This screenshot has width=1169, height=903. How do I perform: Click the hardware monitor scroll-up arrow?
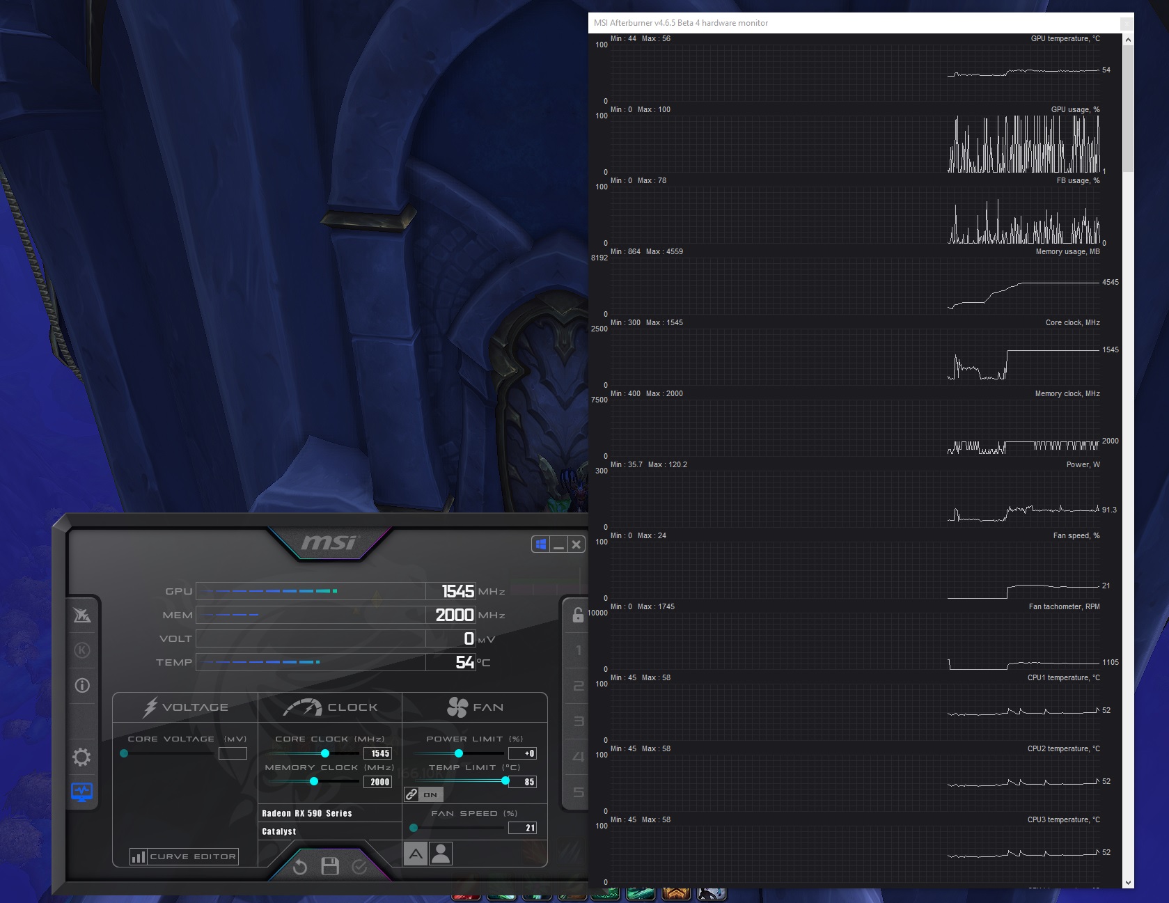click(1128, 40)
